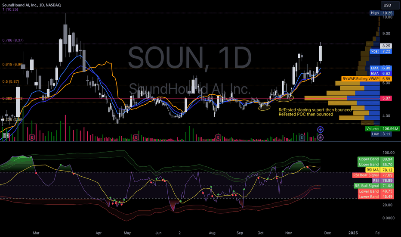Screen dimensions: 401x237
Task: Click 'ReTested sloping suport then bounced' annotation
Action: (x=315, y=109)
